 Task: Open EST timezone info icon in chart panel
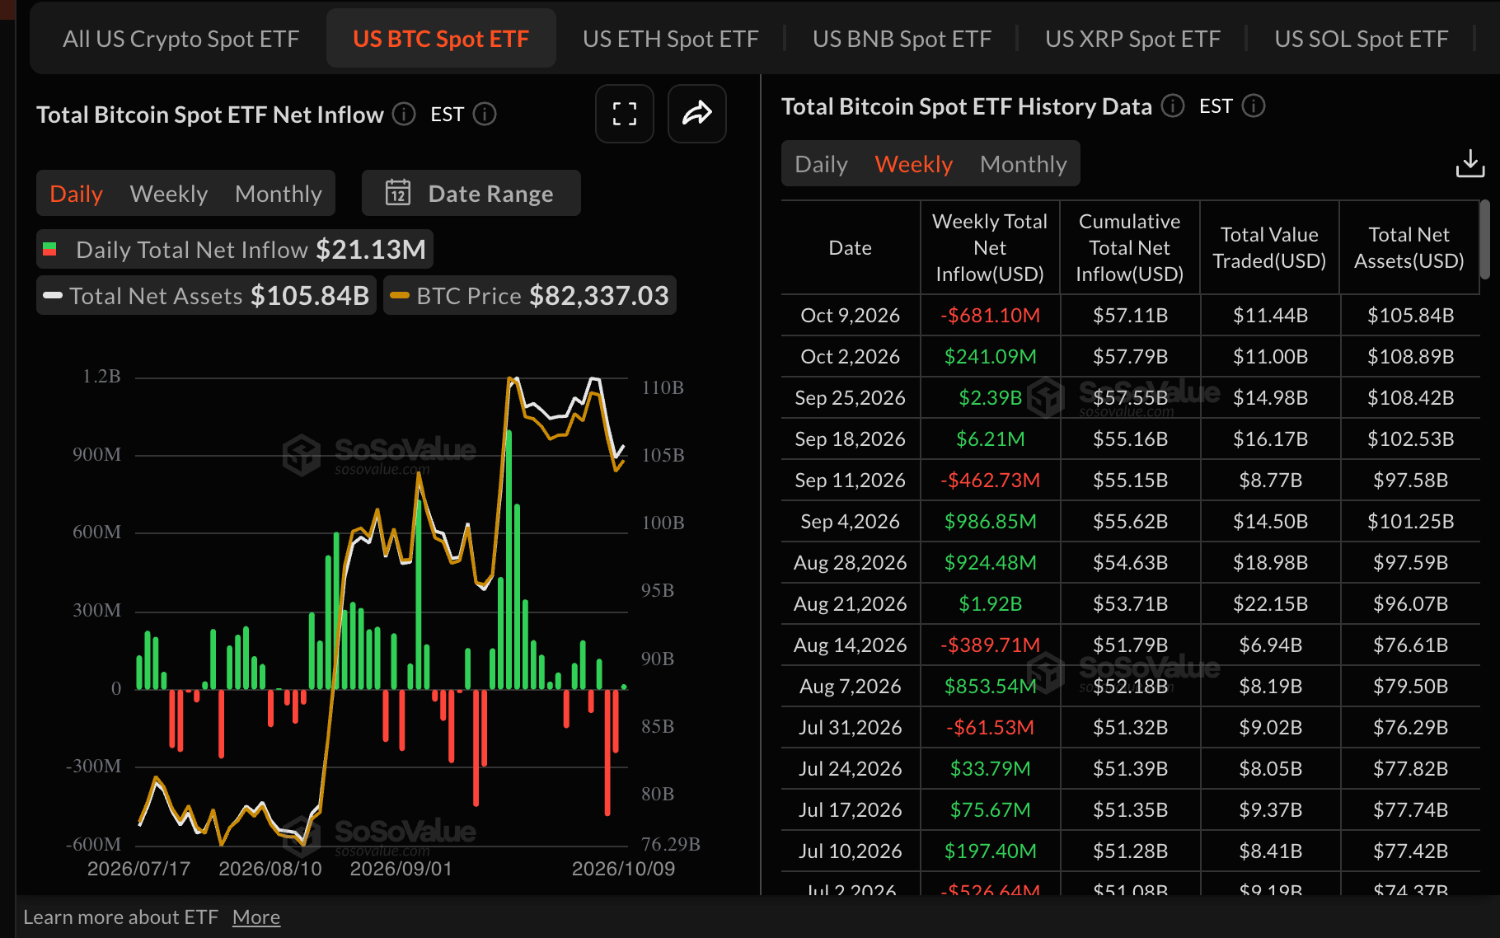tap(485, 114)
